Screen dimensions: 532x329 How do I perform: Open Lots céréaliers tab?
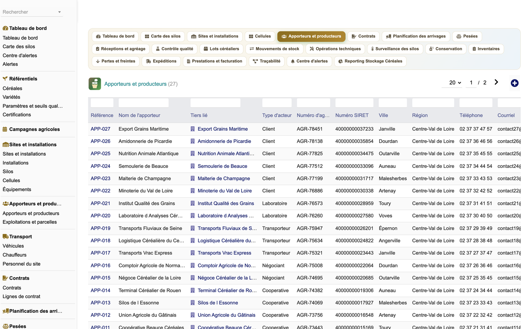221,49
